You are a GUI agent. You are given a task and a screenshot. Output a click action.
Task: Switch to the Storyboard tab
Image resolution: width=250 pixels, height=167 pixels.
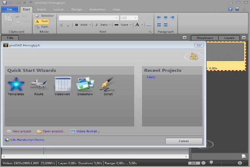pos(205,38)
